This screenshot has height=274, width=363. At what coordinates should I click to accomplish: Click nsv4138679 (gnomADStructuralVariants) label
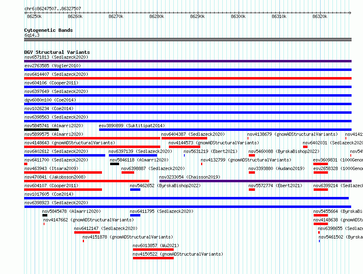tap(292, 134)
